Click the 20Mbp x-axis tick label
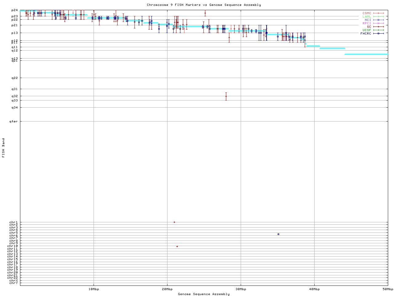Image resolution: width=394 pixels, height=296 pixels. [x=167, y=289]
